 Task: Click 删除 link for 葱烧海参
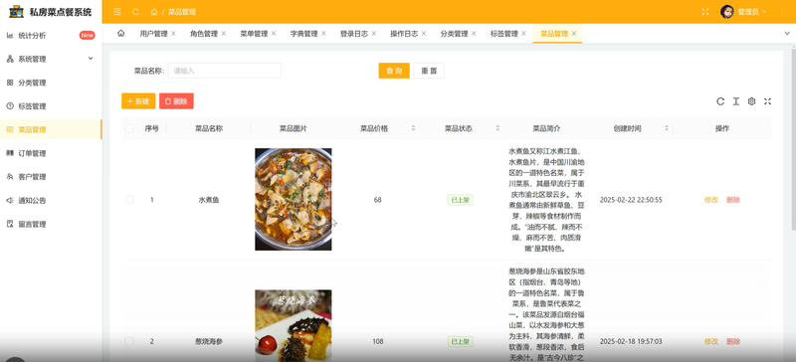[733, 341]
